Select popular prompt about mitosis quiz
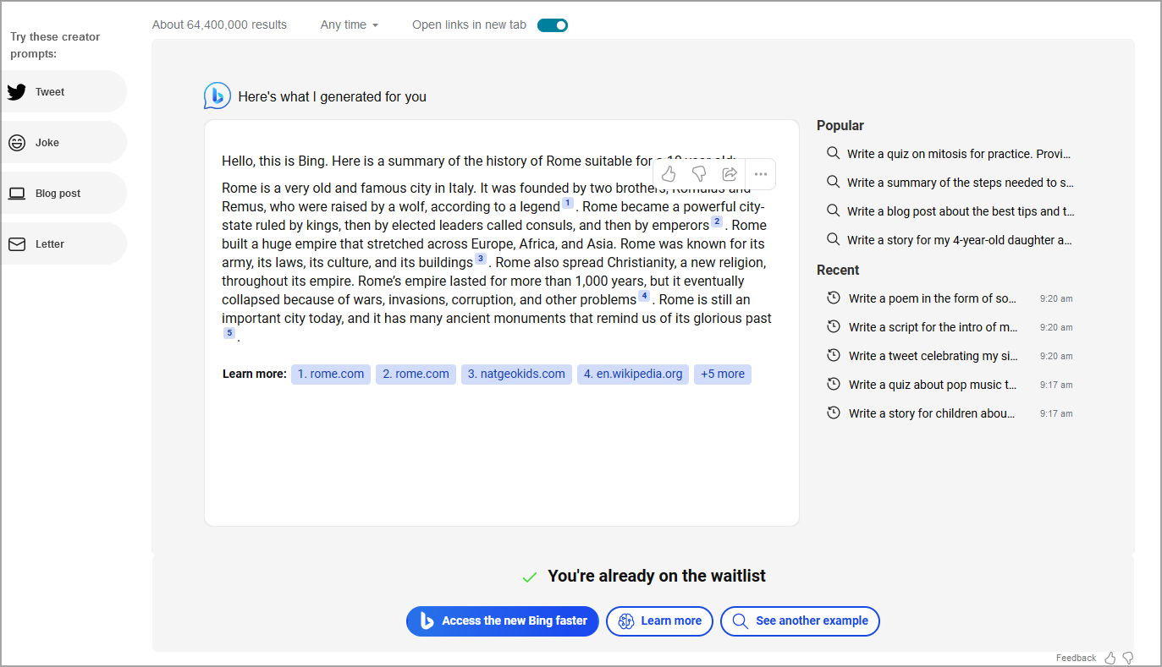 958,154
